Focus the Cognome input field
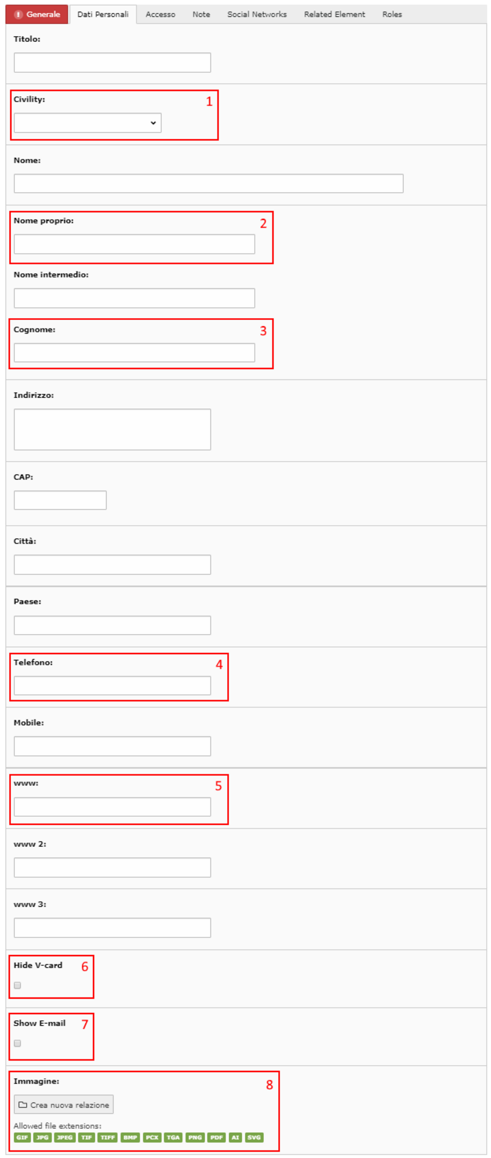The image size is (491, 1158). [134, 353]
